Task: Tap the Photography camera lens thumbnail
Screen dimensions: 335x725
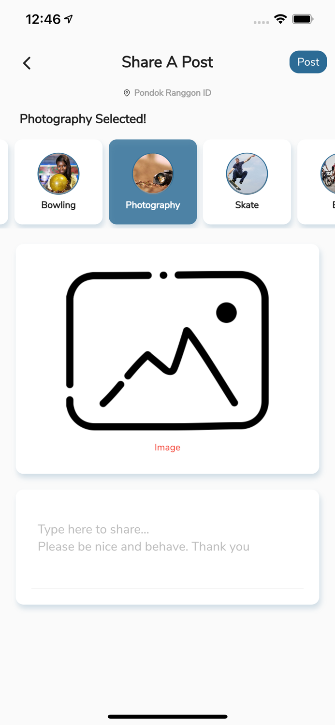Action: (153, 174)
